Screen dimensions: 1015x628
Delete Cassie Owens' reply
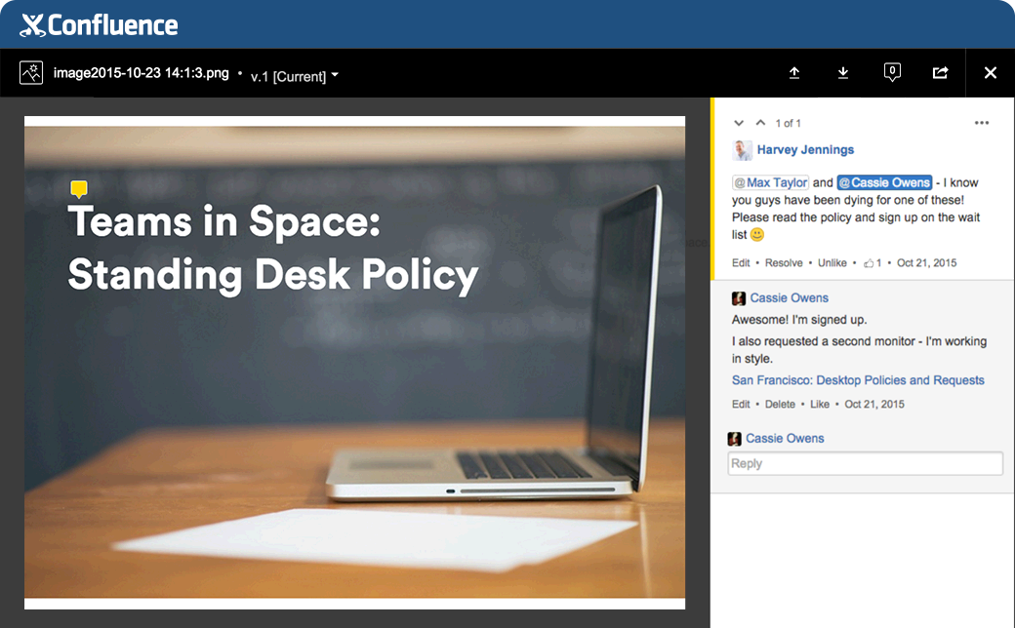(x=780, y=404)
